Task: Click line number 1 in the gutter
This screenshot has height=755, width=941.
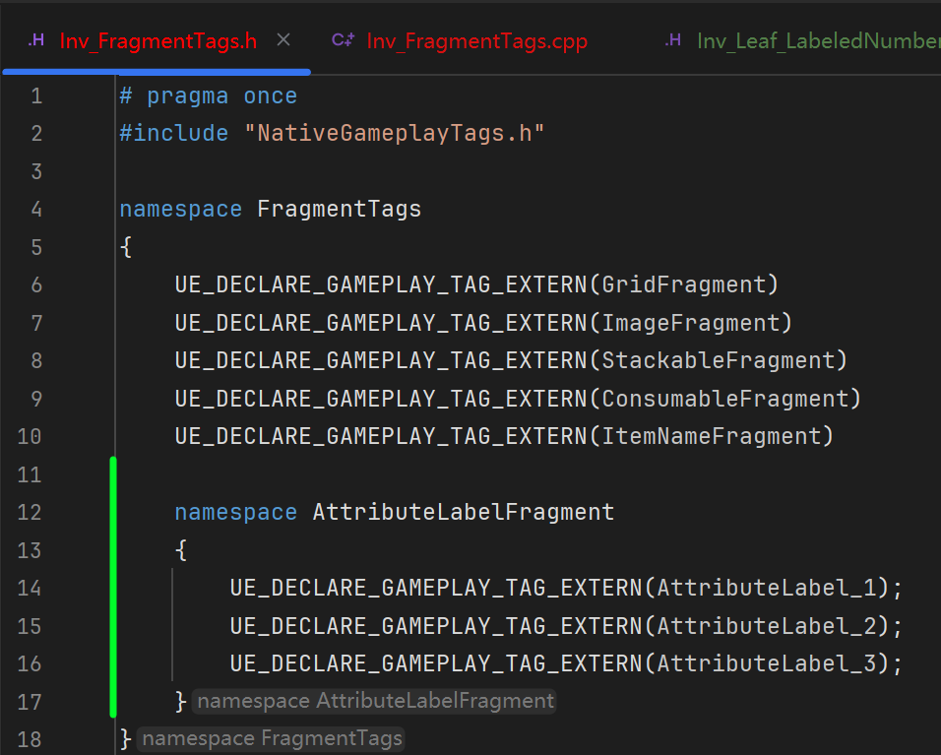Action: (36, 96)
